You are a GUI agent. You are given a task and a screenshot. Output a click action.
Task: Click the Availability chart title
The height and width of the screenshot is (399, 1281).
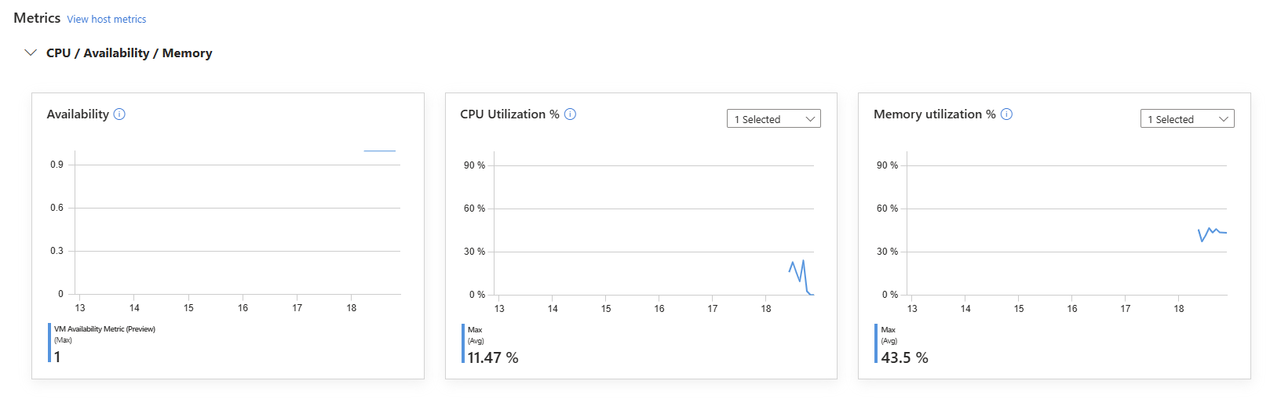click(x=78, y=114)
